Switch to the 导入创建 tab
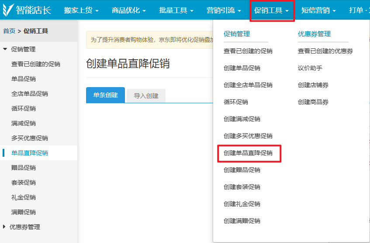 pos(146,95)
